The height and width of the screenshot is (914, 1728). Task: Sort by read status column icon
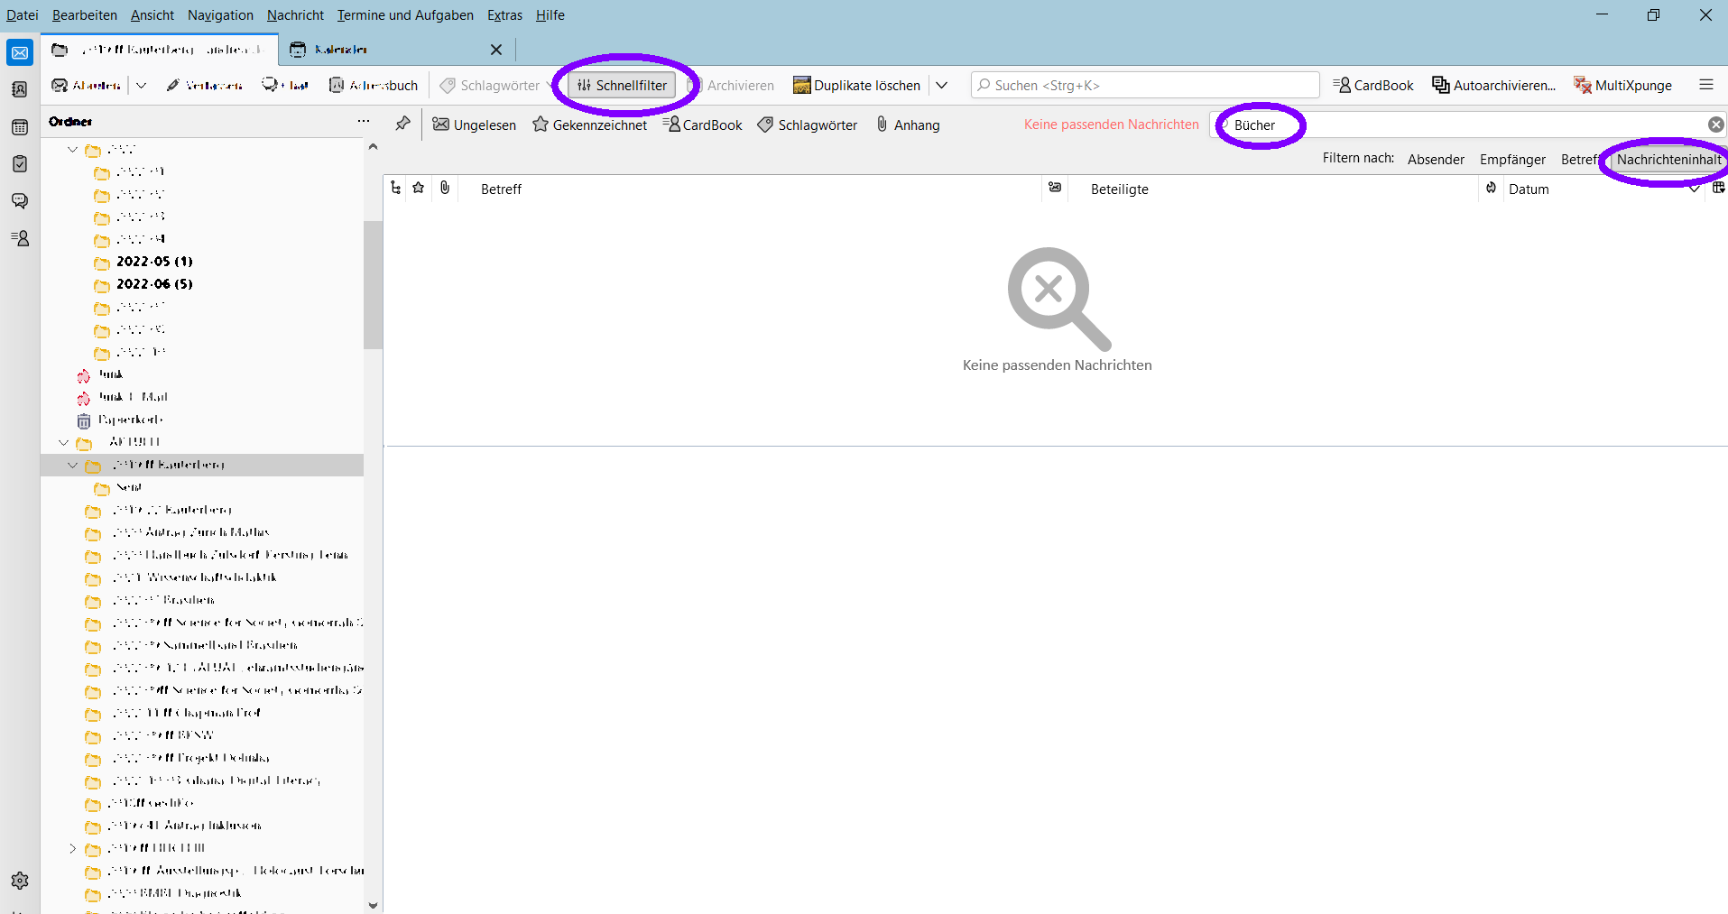click(1055, 188)
